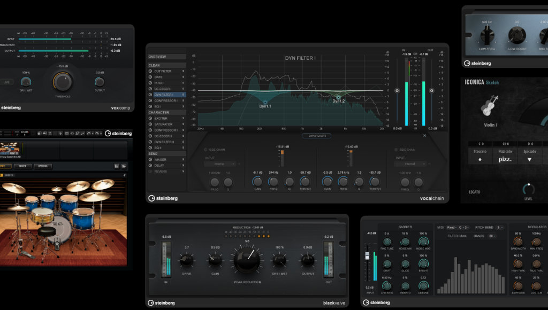Open the left side-chain Input dropdown

(220, 164)
